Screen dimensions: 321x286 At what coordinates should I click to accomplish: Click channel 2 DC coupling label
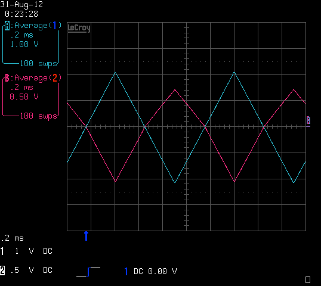click(48, 270)
